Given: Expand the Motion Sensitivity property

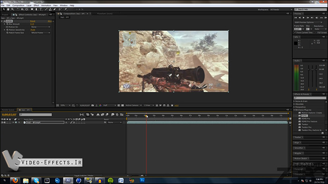Looking at the screenshot, I should pos(4,30).
